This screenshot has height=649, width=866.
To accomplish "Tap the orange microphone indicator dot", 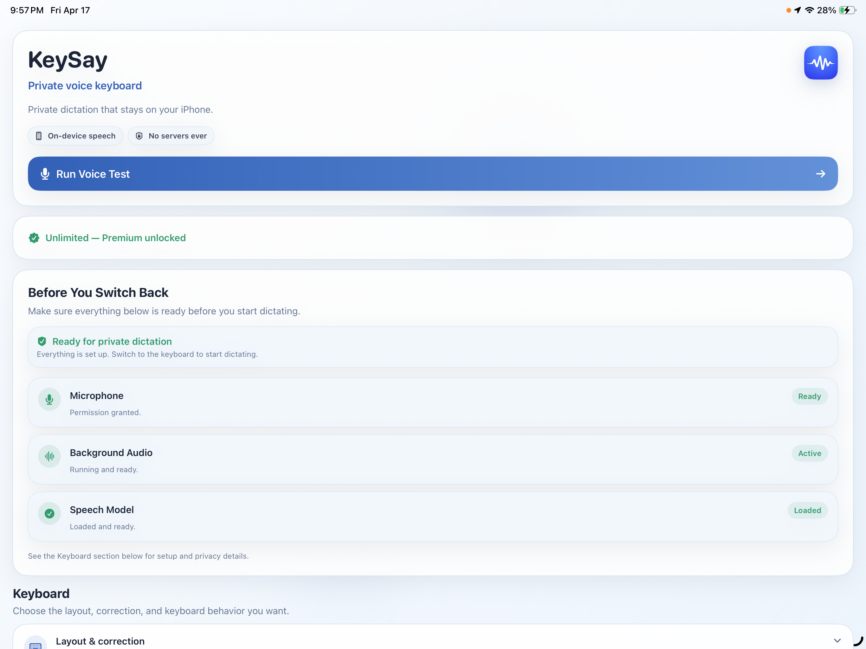I will [x=788, y=10].
